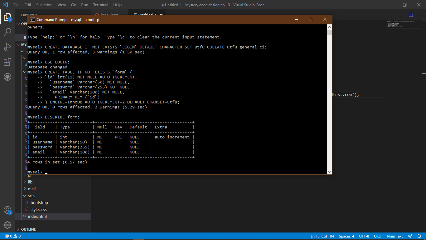
Task: Change encoding via UTF-8 status item
Action: pyautogui.click(x=364, y=236)
